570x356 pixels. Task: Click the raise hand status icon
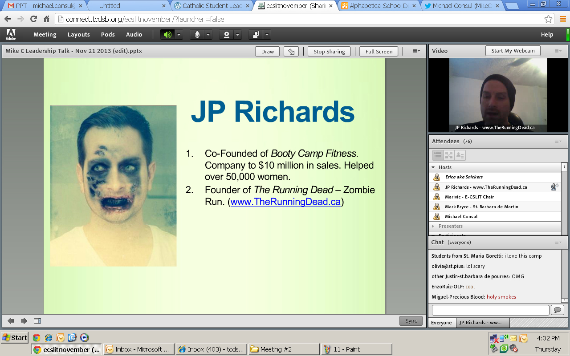pos(256,35)
